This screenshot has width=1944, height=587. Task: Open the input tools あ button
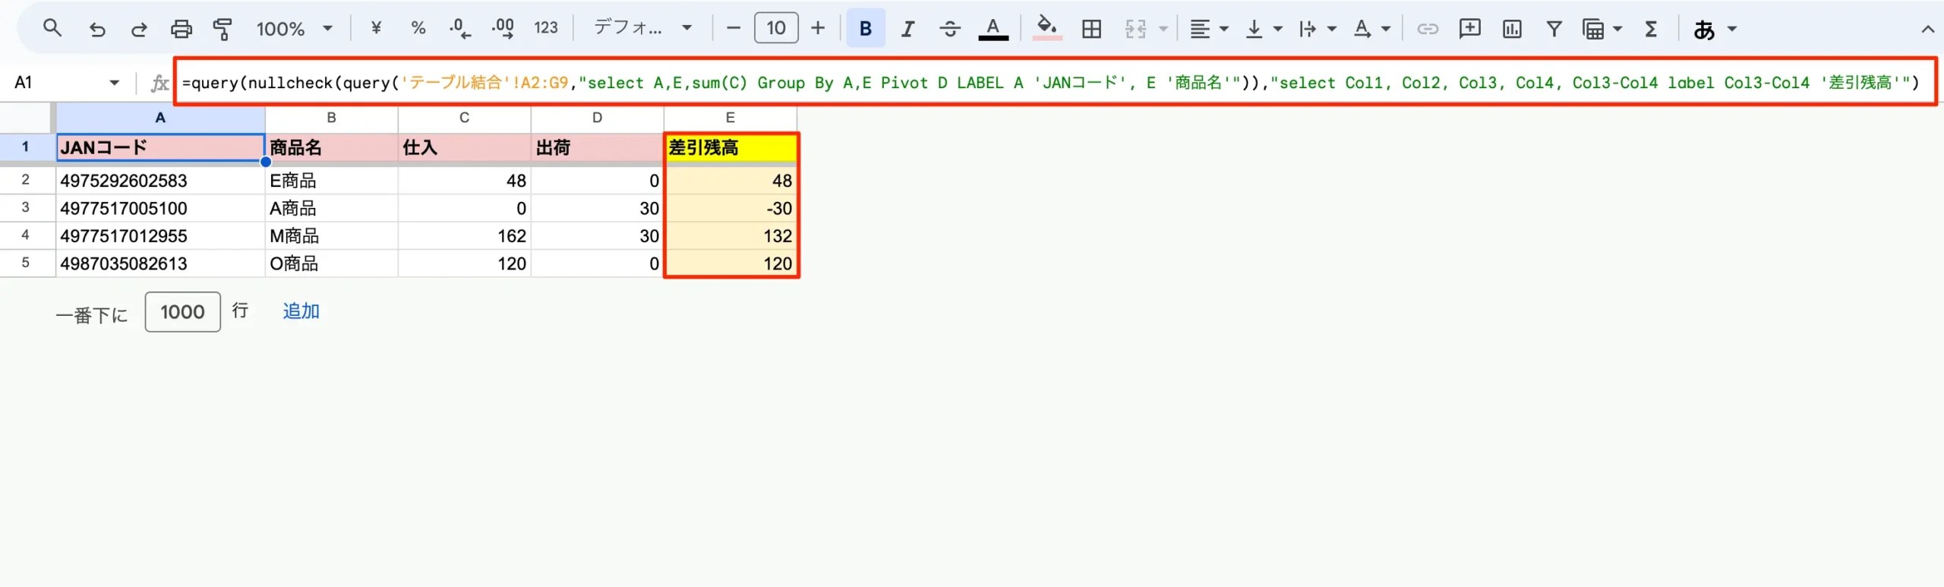coord(1704,30)
